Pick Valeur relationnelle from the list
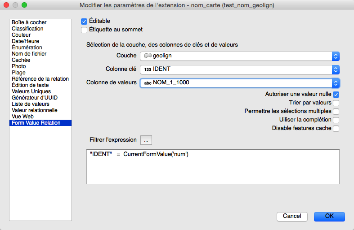Screen dimensions: 354x230 click(x=35, y=110)
